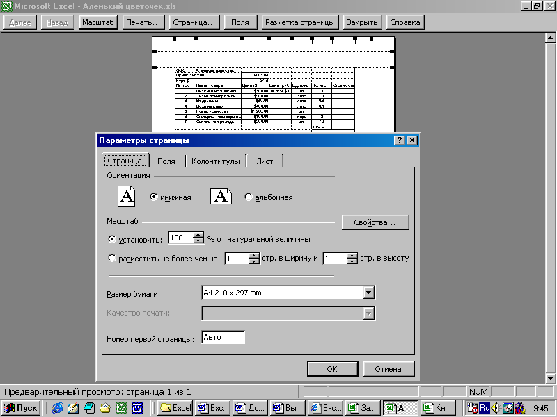Click the landscape page orientation icon
This screenshot has width=557, height=417.
coord(221,197)
